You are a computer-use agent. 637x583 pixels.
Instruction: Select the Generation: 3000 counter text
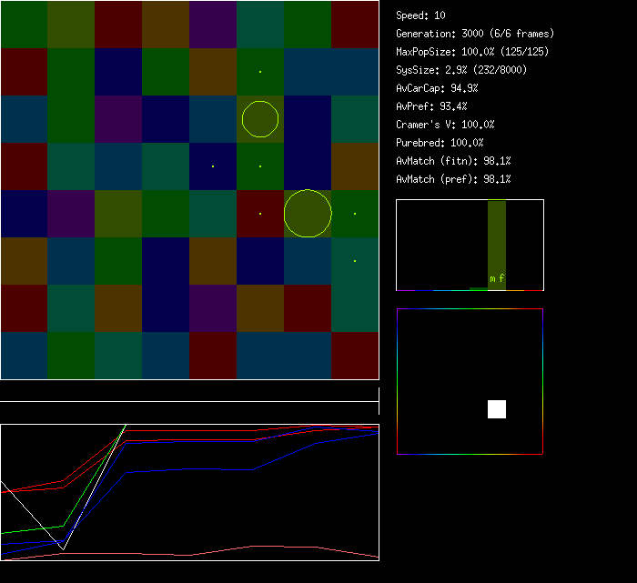pyautogui.click(x=475, y=34)
